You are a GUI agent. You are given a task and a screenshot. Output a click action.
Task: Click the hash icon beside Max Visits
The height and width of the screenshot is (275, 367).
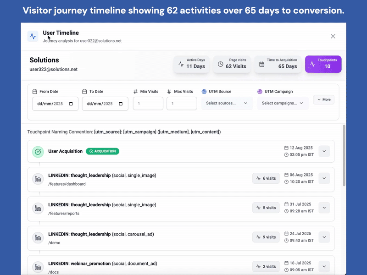tap(169, 92)
